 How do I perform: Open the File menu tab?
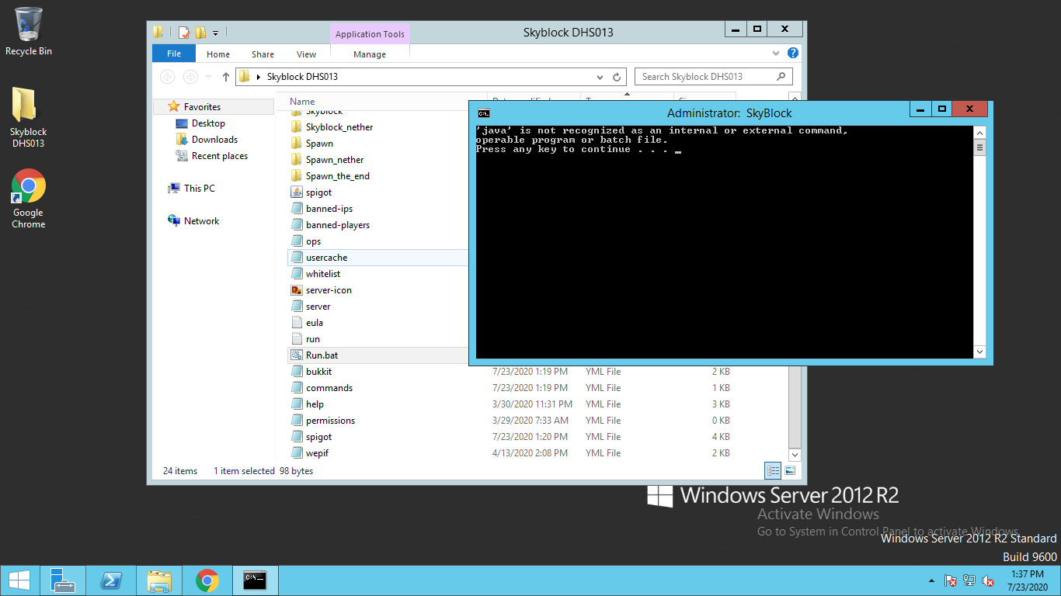[x=174, y=54]
